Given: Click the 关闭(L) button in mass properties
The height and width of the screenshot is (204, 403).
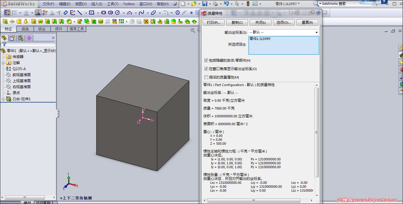Looking at the screenshot, I should (x=260, y=23).
